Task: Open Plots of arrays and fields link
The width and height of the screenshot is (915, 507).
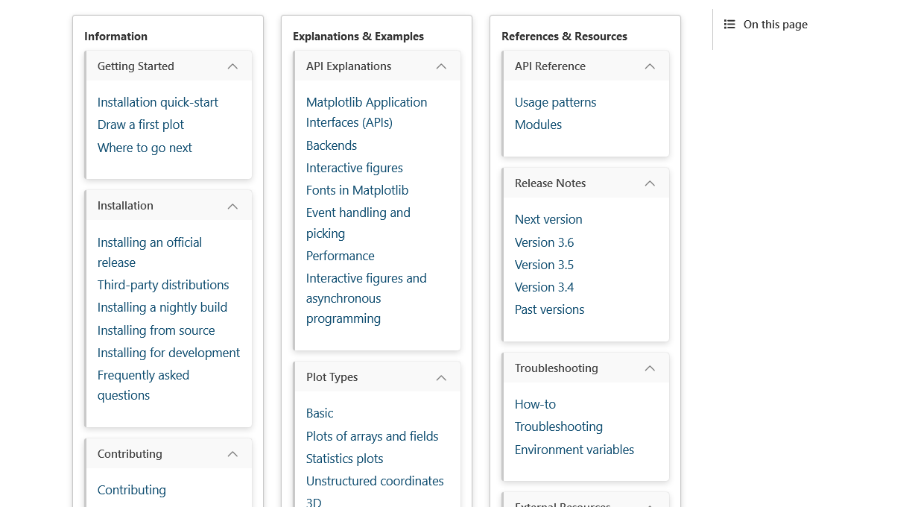Action: pyautogui.click(x=373, y=436)
